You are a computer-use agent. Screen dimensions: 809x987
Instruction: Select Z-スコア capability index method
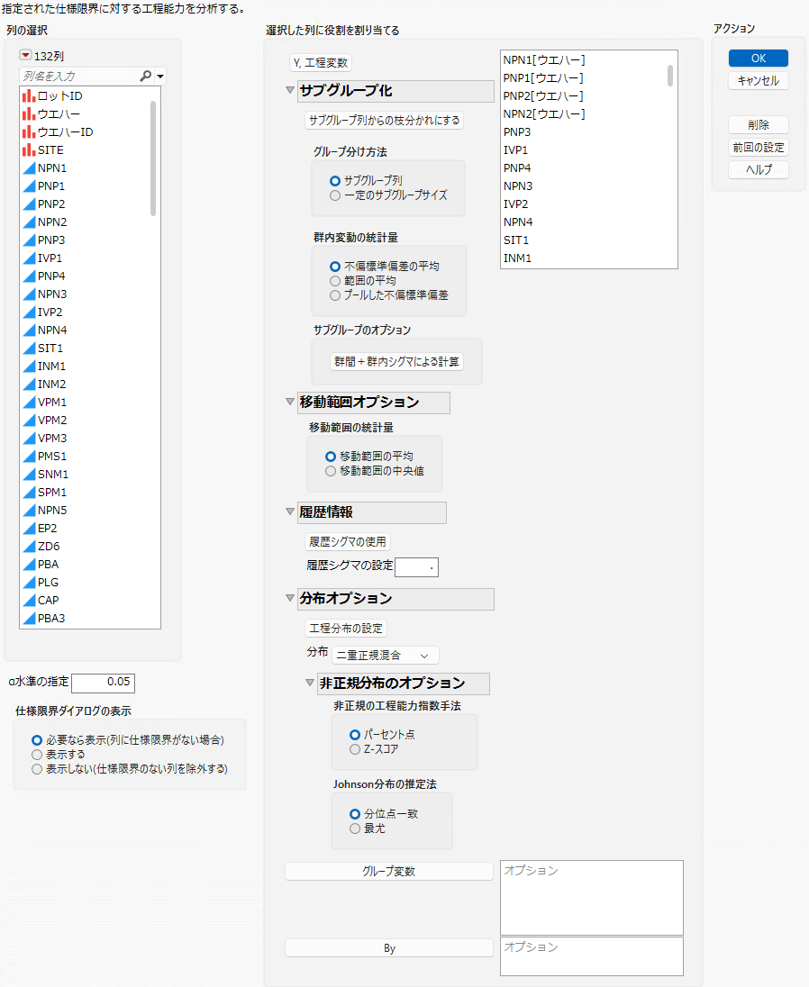(x=355, y=749)
